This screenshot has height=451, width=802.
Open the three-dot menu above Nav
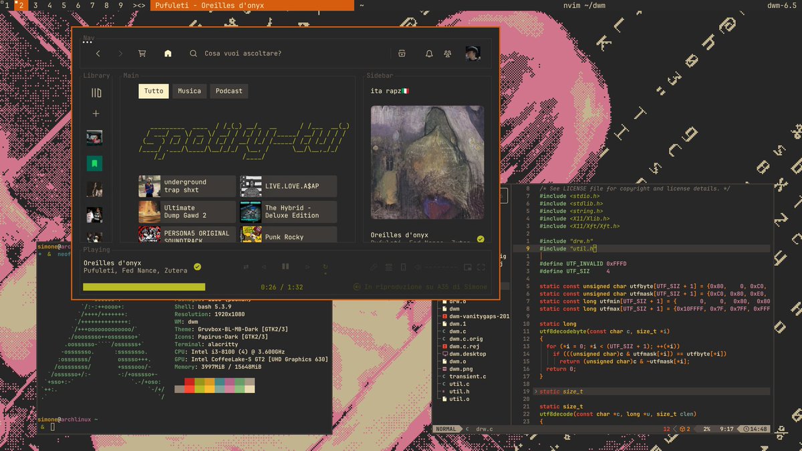(x=88, y=42)
